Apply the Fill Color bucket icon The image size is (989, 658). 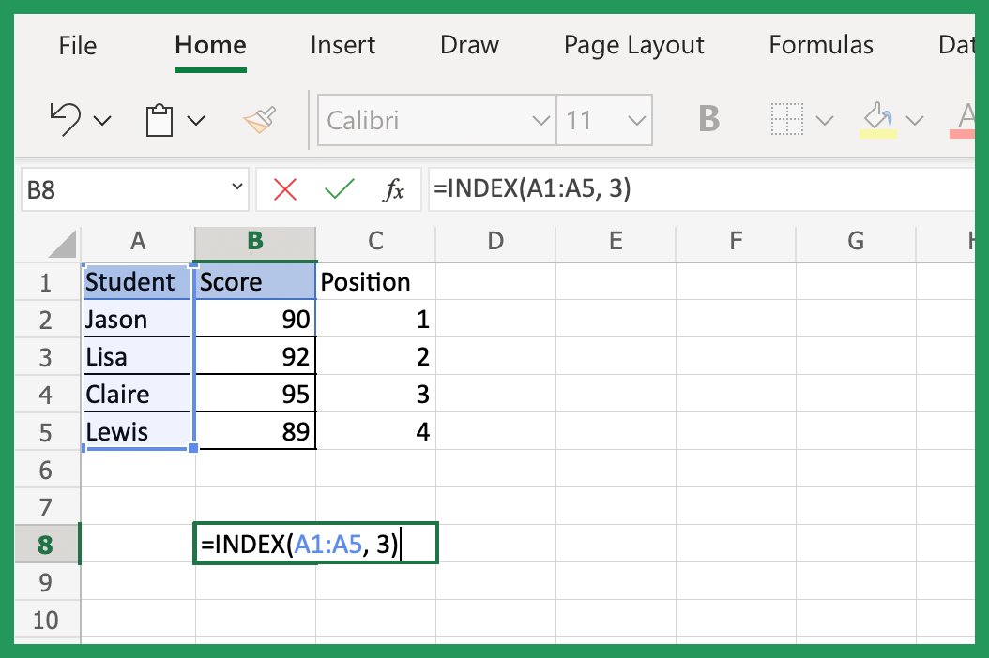875,116
